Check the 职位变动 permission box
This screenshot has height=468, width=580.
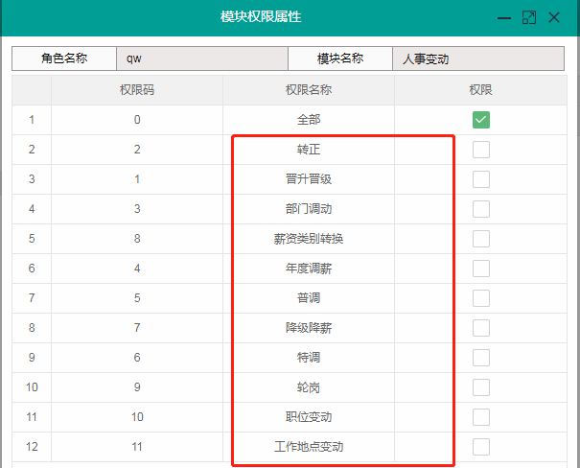[481, 417]
